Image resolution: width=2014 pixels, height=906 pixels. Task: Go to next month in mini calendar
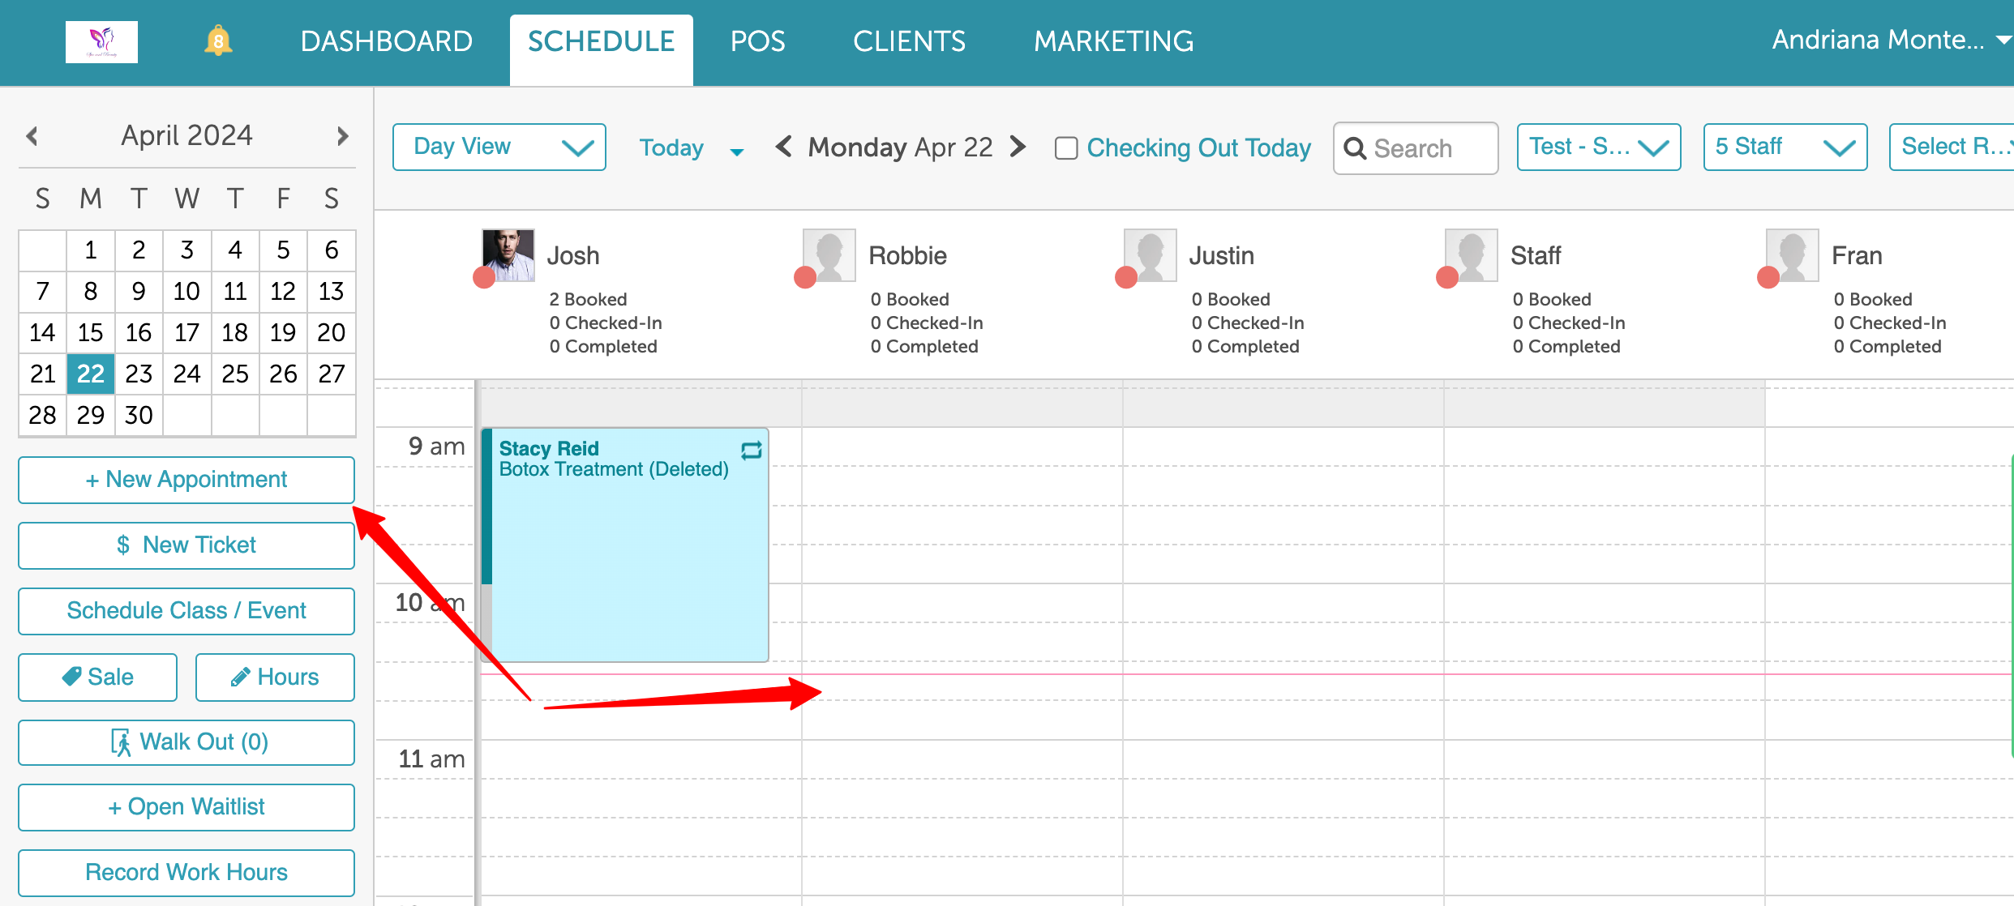[342, 135]
